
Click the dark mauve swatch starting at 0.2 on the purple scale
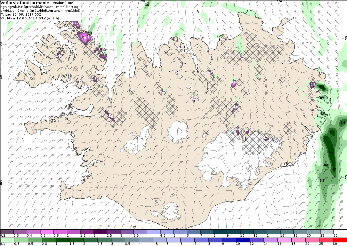(x=7, y=232)
